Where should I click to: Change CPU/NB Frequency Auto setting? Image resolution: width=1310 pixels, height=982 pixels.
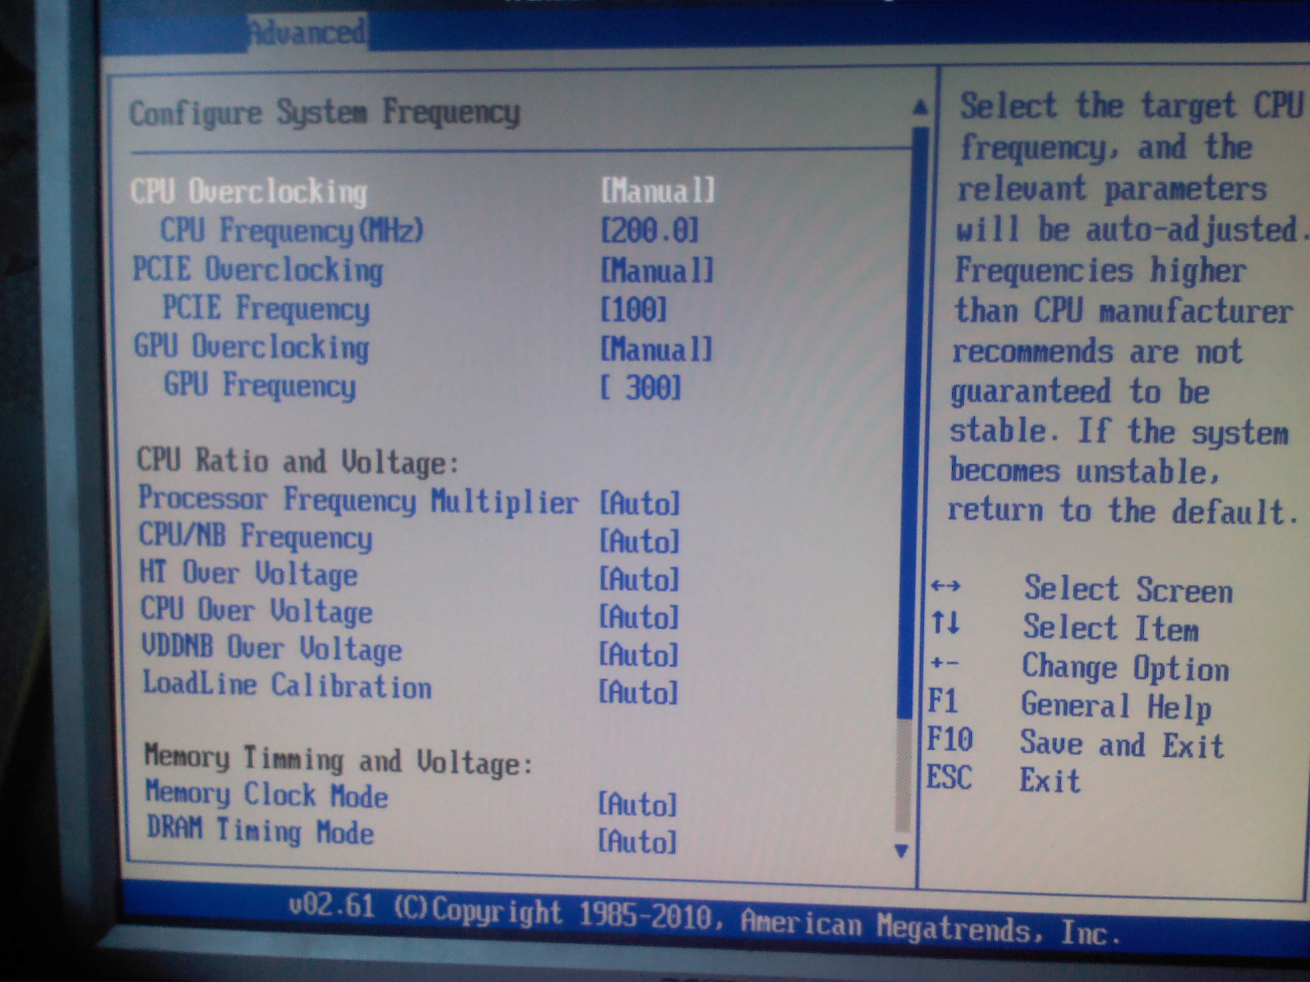tap(639, 542)
